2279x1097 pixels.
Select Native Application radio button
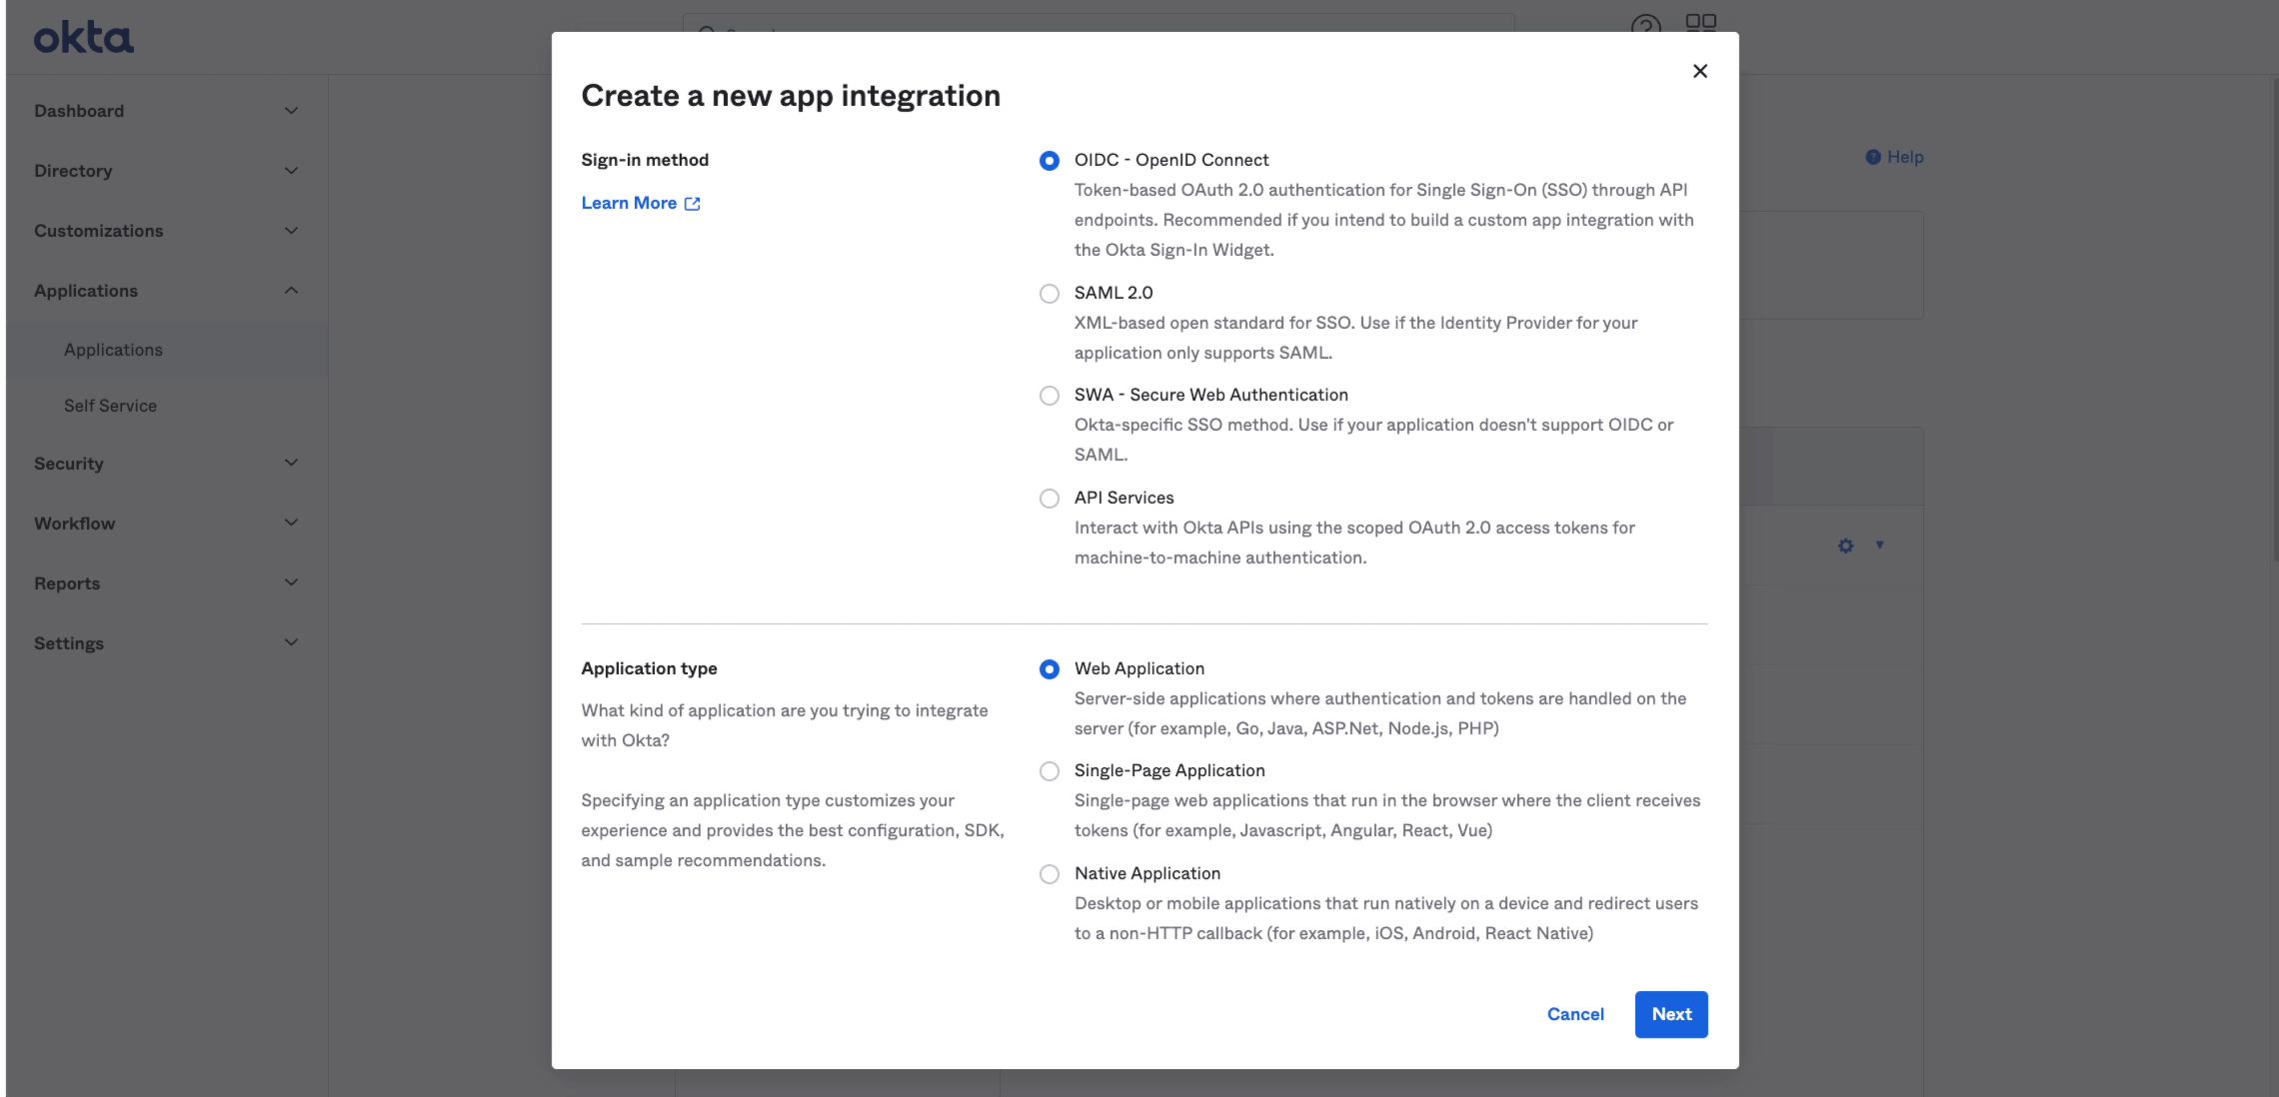[x=1049, y=874]
